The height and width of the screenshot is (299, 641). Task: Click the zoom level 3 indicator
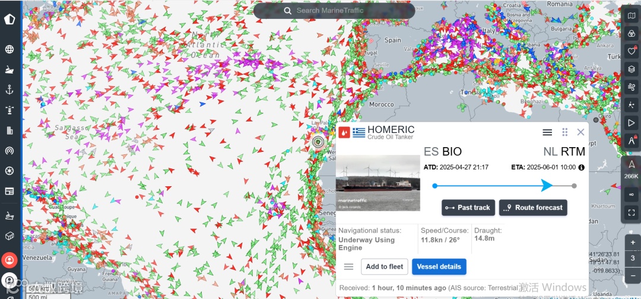click(x=633, y=259)
